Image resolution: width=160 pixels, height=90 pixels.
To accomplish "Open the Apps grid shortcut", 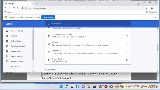I will (8, 12).
